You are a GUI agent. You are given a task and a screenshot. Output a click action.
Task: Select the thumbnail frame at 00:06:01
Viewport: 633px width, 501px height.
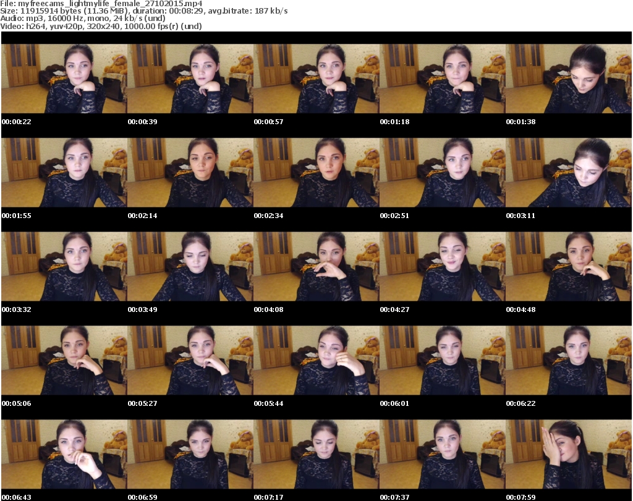pos(443,360)
